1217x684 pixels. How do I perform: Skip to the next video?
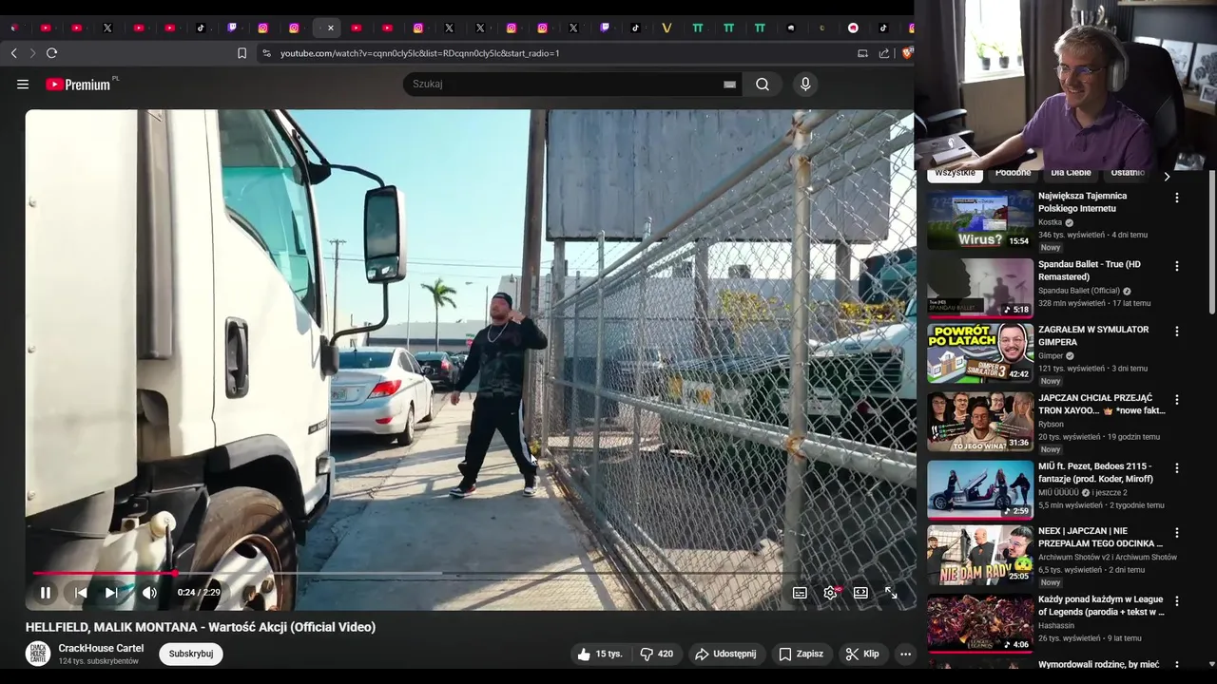tap(111, 593)
